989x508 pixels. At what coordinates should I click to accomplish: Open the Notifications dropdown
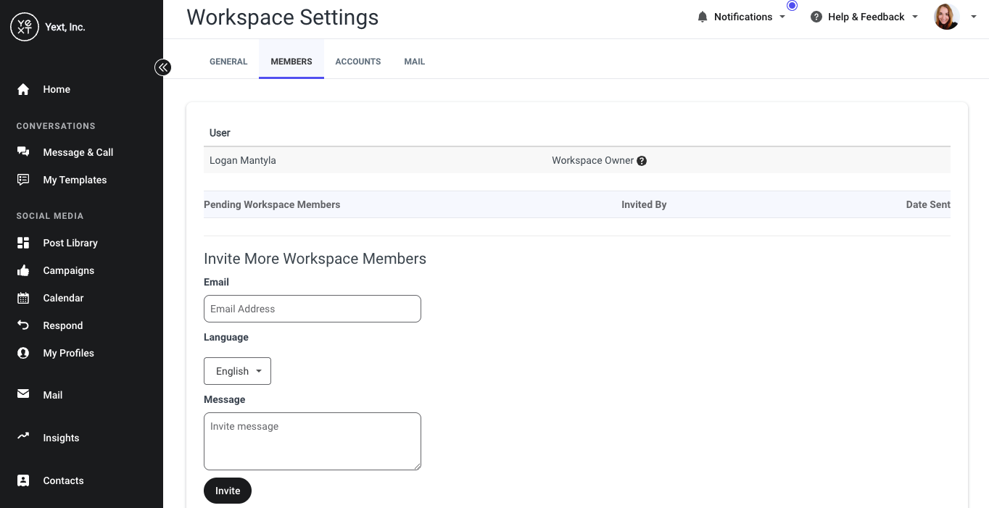click(x=741, y=17)
